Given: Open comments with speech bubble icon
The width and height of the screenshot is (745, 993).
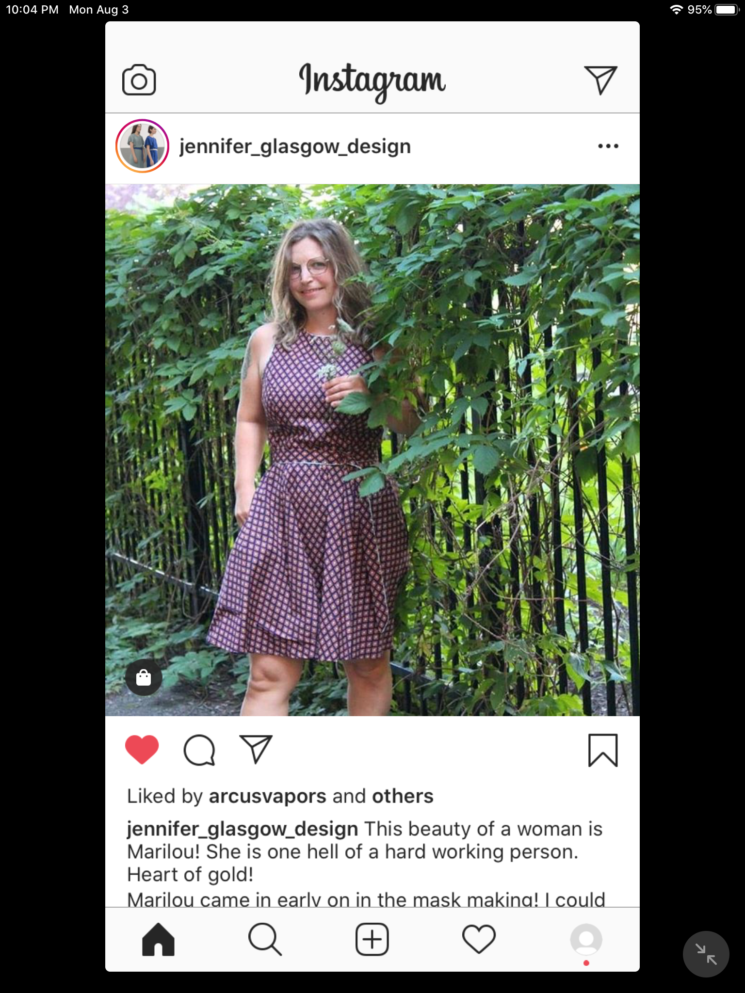Looking at the screenshot, I should coord(199,750).
